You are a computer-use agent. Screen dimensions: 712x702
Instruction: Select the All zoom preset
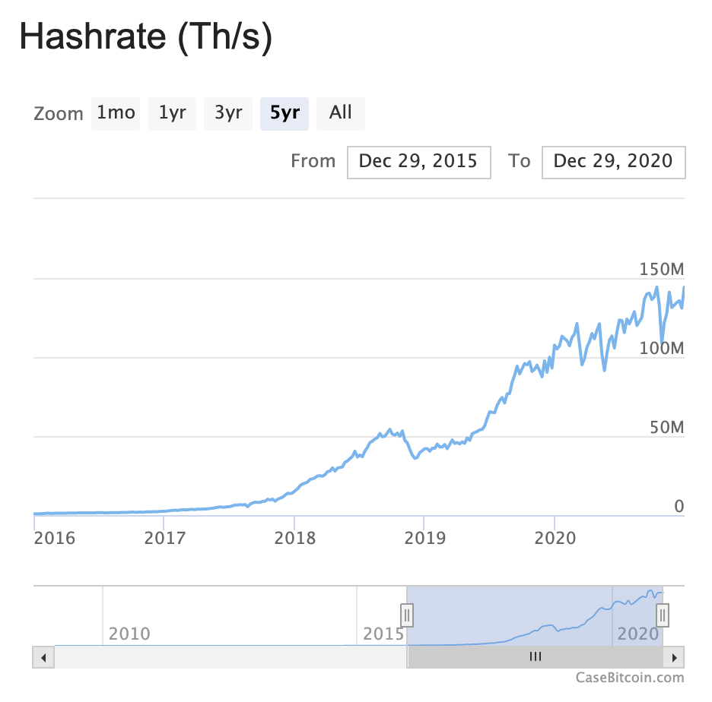[340, 113]
